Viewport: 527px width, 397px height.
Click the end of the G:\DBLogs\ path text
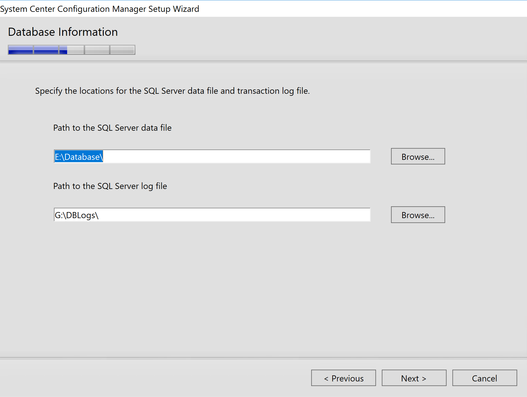pos(99,215)
